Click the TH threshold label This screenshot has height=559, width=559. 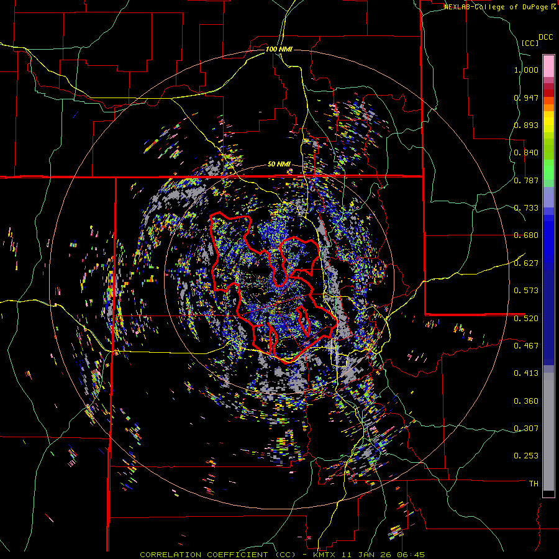[534, 484]
